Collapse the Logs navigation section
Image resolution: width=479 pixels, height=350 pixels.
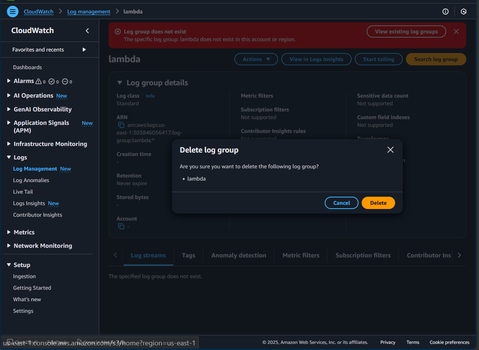(x=9, y=158)
